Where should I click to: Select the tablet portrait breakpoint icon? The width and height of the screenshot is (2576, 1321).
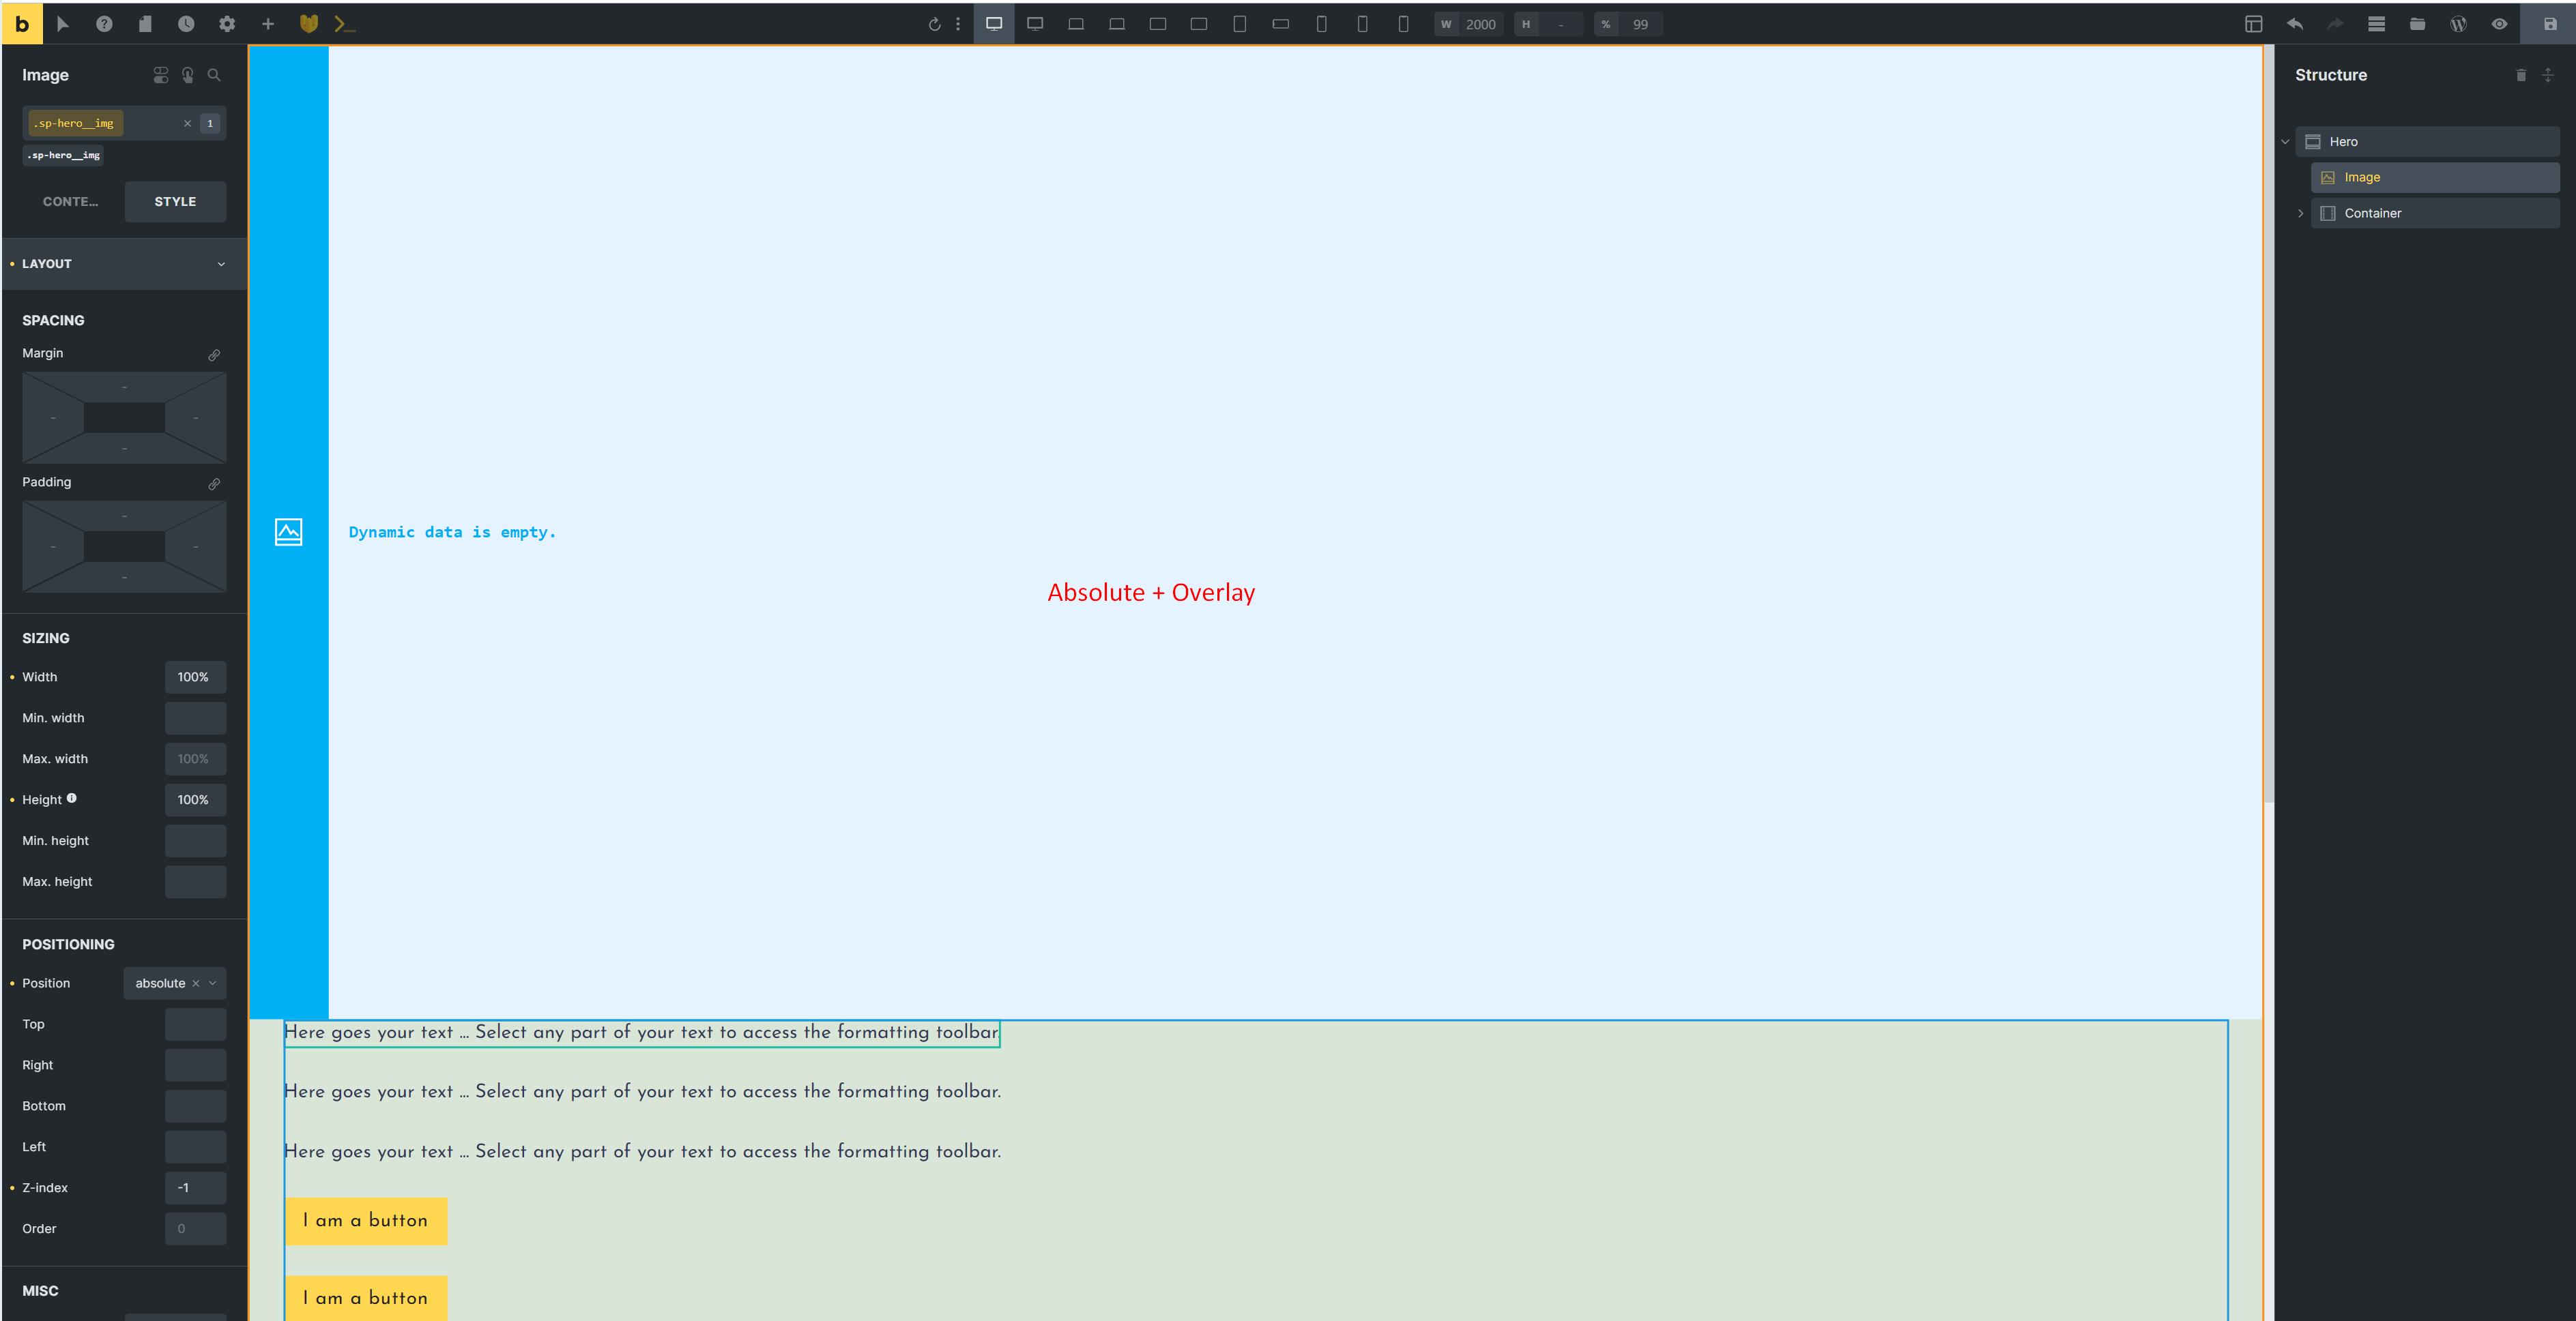pyautogui.click(x=1240, y=24)
